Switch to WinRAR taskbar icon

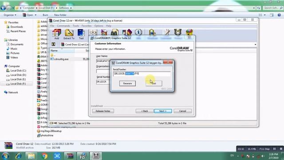point(70,156)
